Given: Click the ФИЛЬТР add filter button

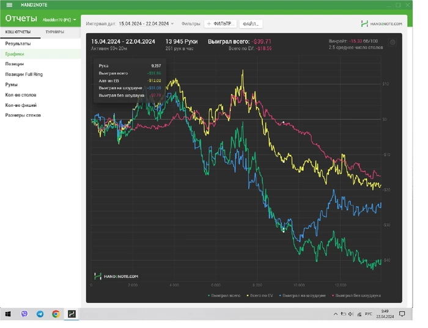Looking at the screenshot, I should 220,24.
